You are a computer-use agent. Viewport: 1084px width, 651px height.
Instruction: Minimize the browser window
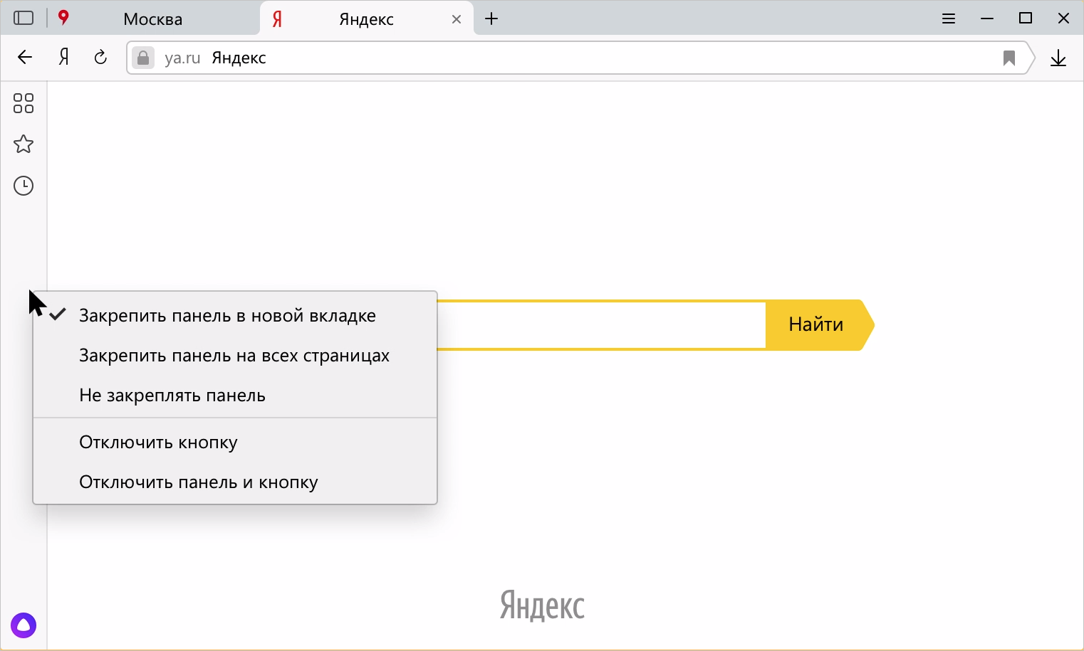coord(987,18)
